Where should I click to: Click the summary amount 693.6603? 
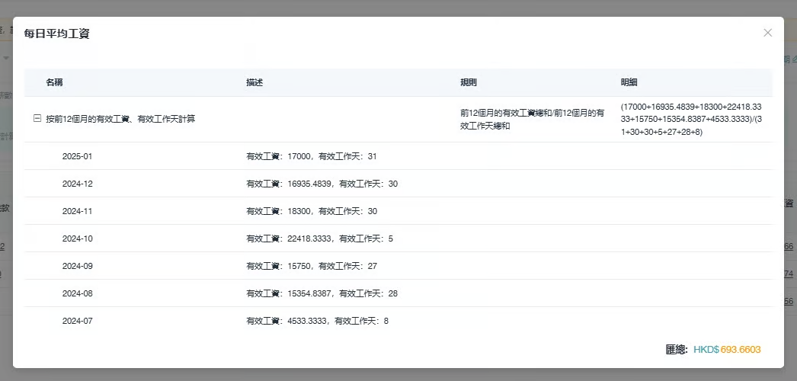click(741, 350)
